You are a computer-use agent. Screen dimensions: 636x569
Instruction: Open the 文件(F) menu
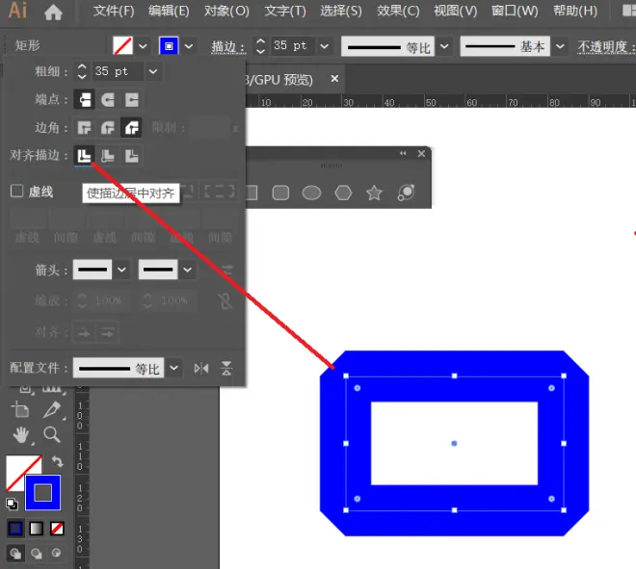pos(114,11)
